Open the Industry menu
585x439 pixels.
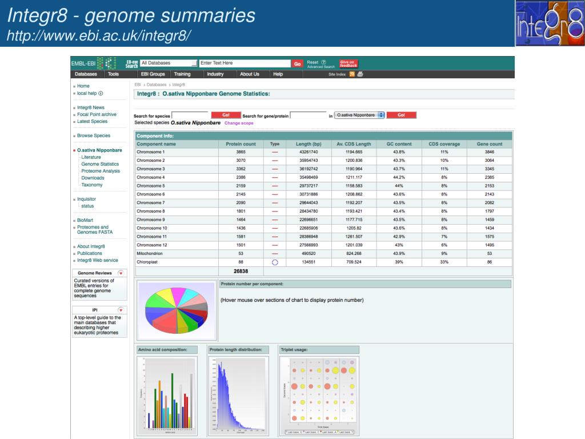(215, 74)
